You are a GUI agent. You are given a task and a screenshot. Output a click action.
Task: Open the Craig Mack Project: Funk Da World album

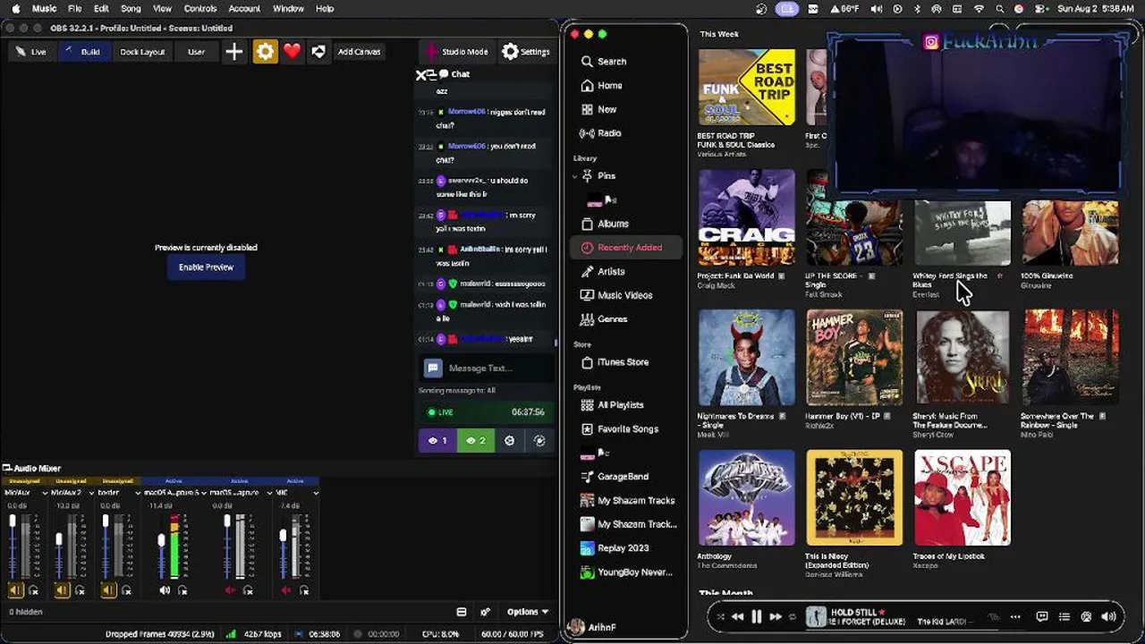(x=747, y=217)
